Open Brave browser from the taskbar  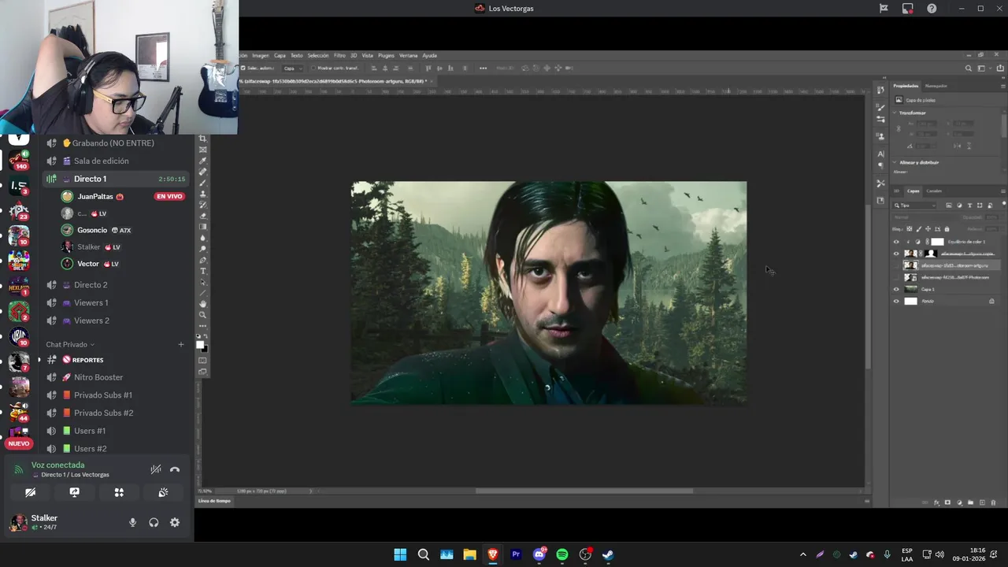(493, 554)
